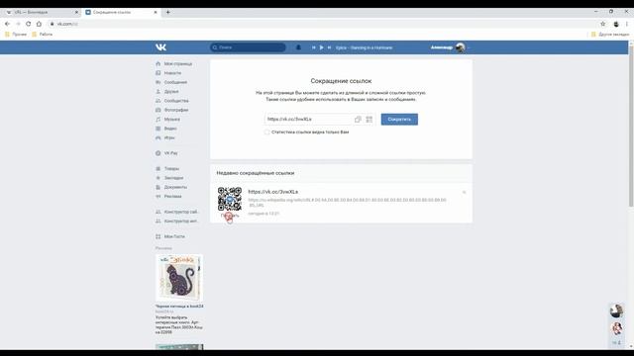Open browser profile avatar icon
634x356 pixels.
[x=616, y=24]
